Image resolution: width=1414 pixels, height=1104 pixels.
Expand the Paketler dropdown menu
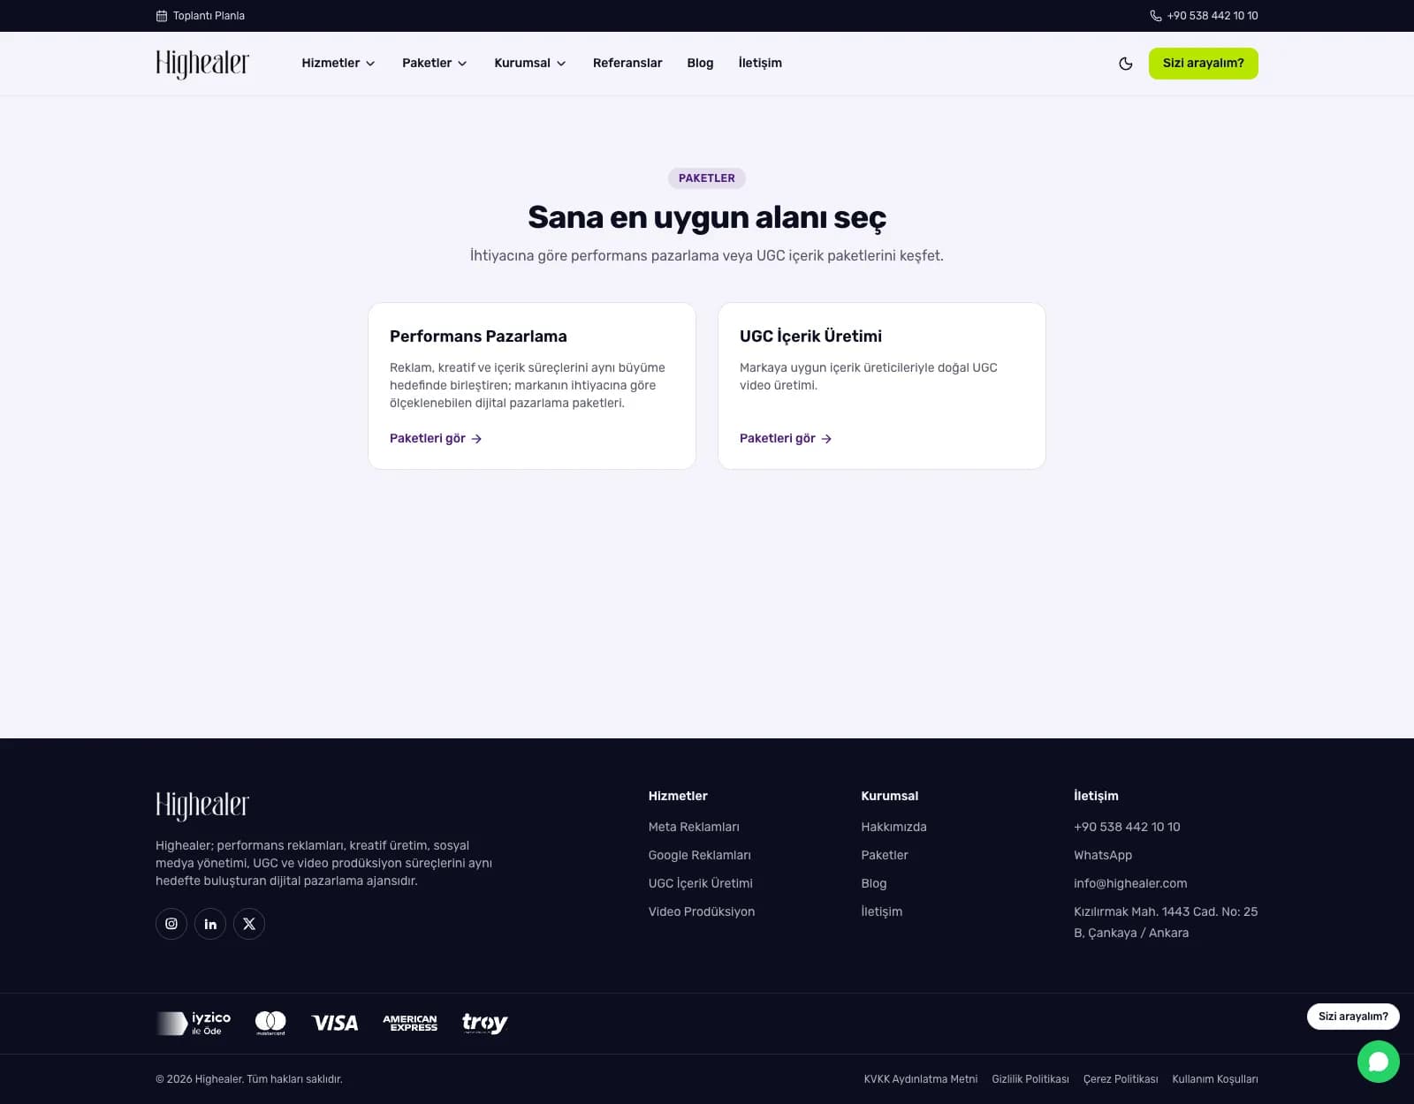tap(435, 64)
